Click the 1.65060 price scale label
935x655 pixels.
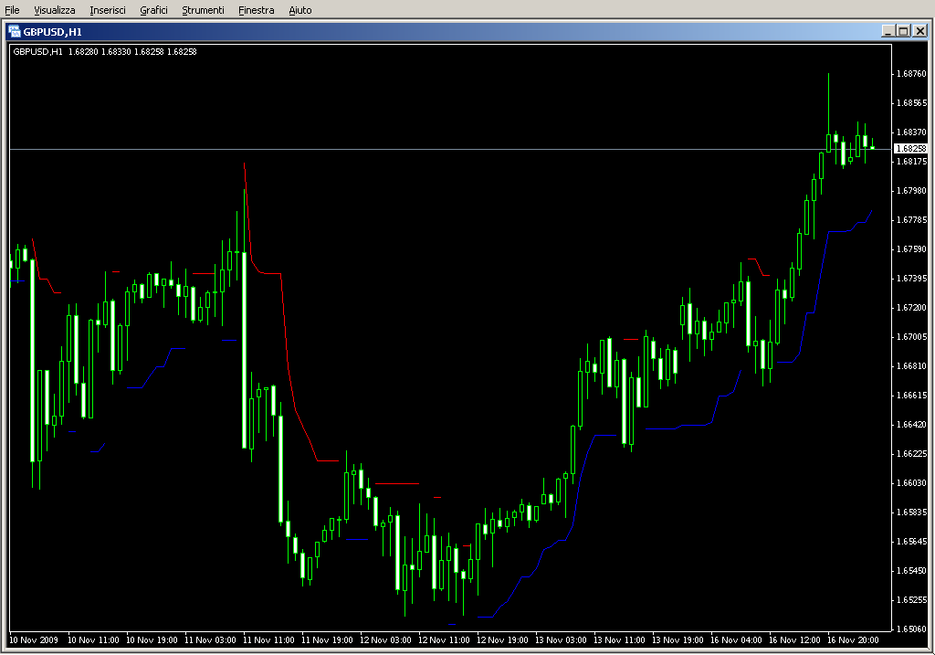[911, 629]
